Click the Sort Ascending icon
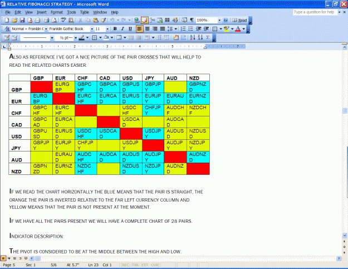 click(193, 37)
